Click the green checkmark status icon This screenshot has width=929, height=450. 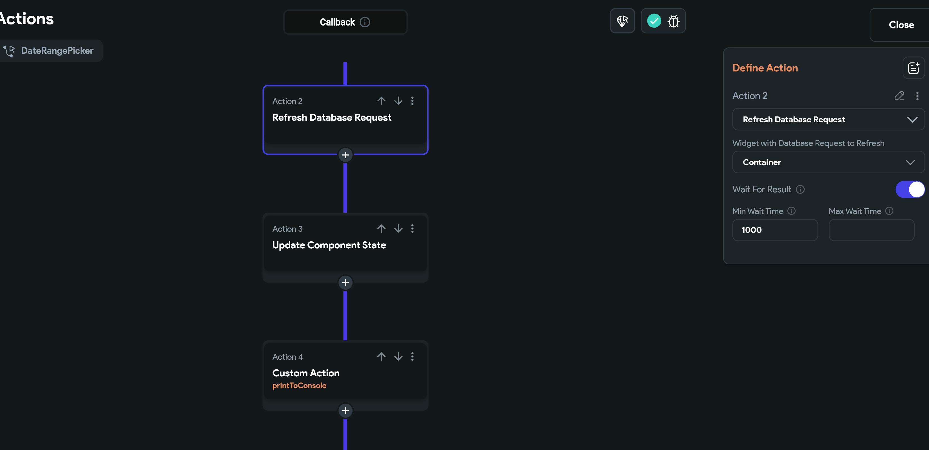click(654, 21)
